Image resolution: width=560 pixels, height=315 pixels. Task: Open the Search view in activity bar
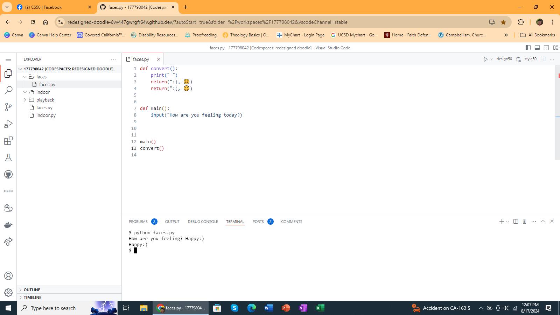(x=8, y=90)
